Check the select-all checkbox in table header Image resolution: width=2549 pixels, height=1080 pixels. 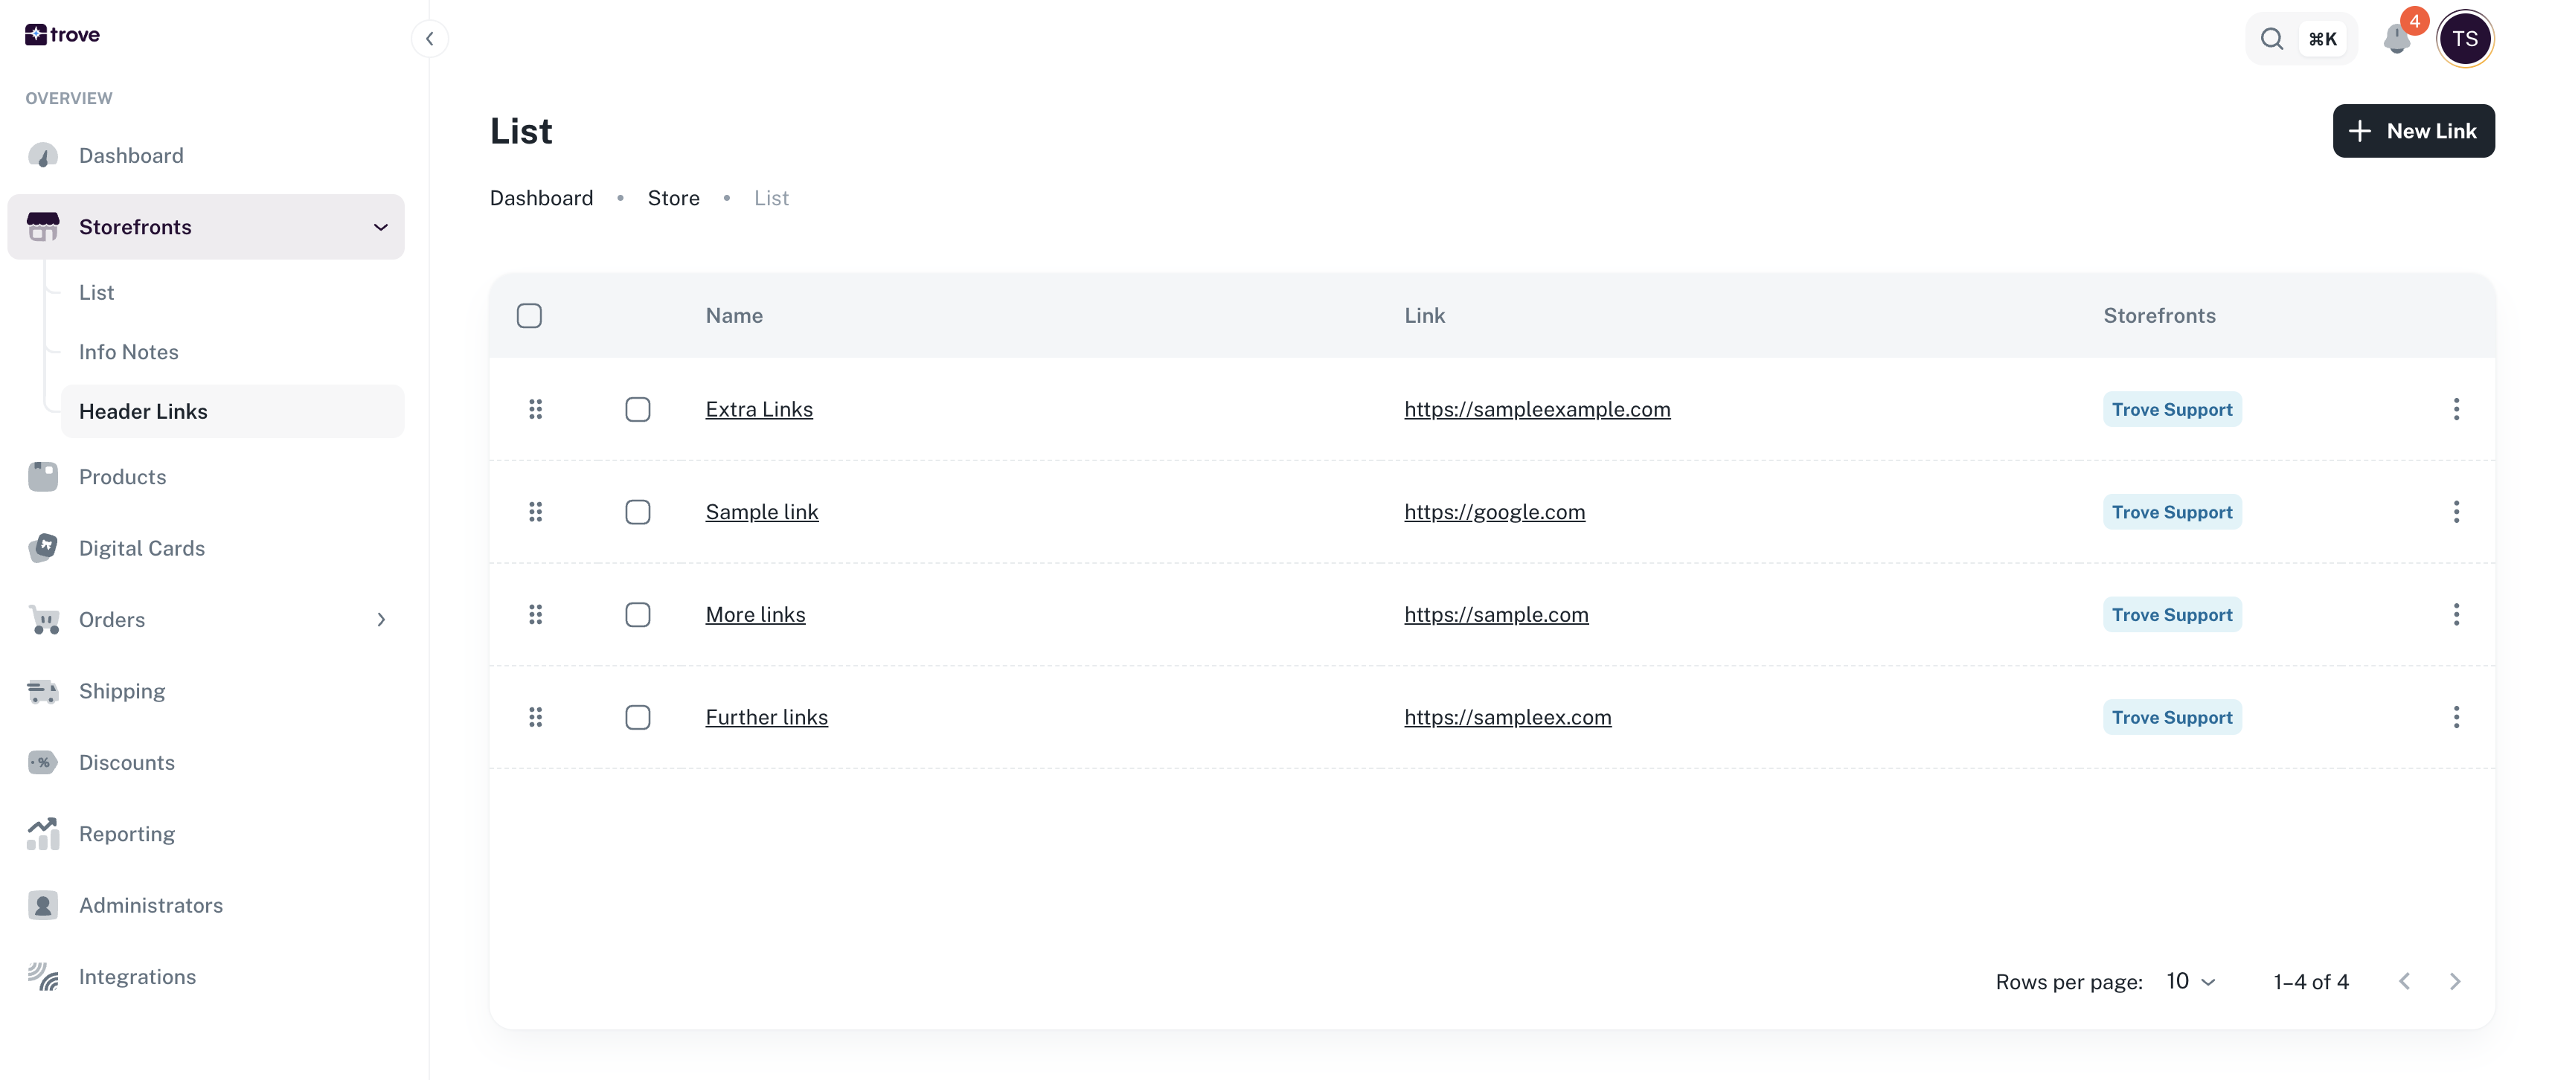tap(530, 315)
